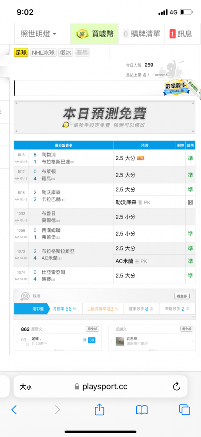The image size is (201, 437).
Task: Click 劉忠瑋 avatar thumbnail
Action: coord(120,341)
